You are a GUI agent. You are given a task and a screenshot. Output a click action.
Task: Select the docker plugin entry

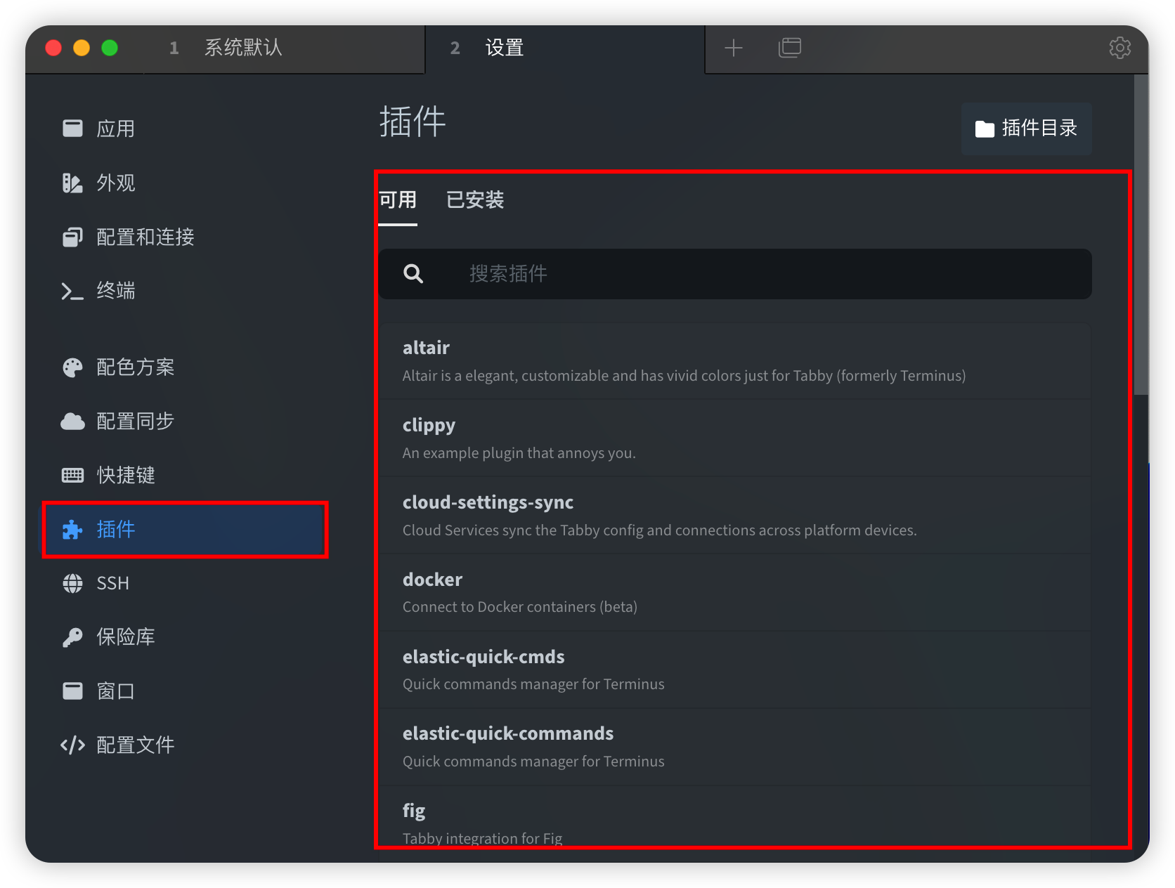click(x=735, y=593)
